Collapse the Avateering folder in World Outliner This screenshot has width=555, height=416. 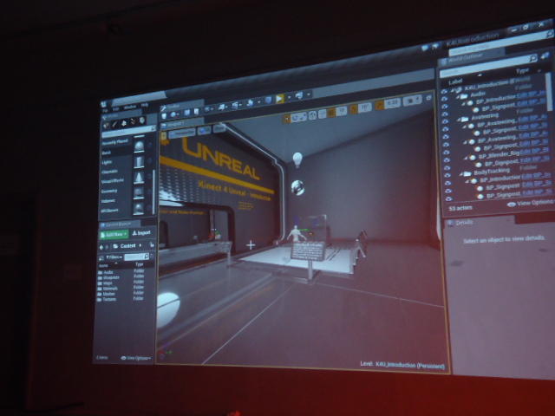[x=459, y=120]
